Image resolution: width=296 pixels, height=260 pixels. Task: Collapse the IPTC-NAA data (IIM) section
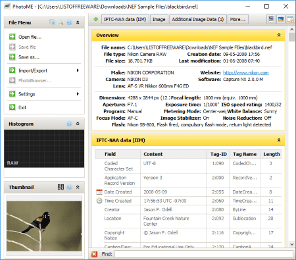(x=279, y=140)
